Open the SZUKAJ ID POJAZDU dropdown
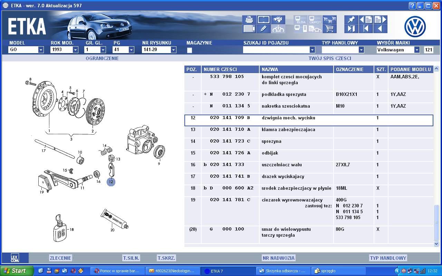The image size is (442, 276). [x=312, y=50]
